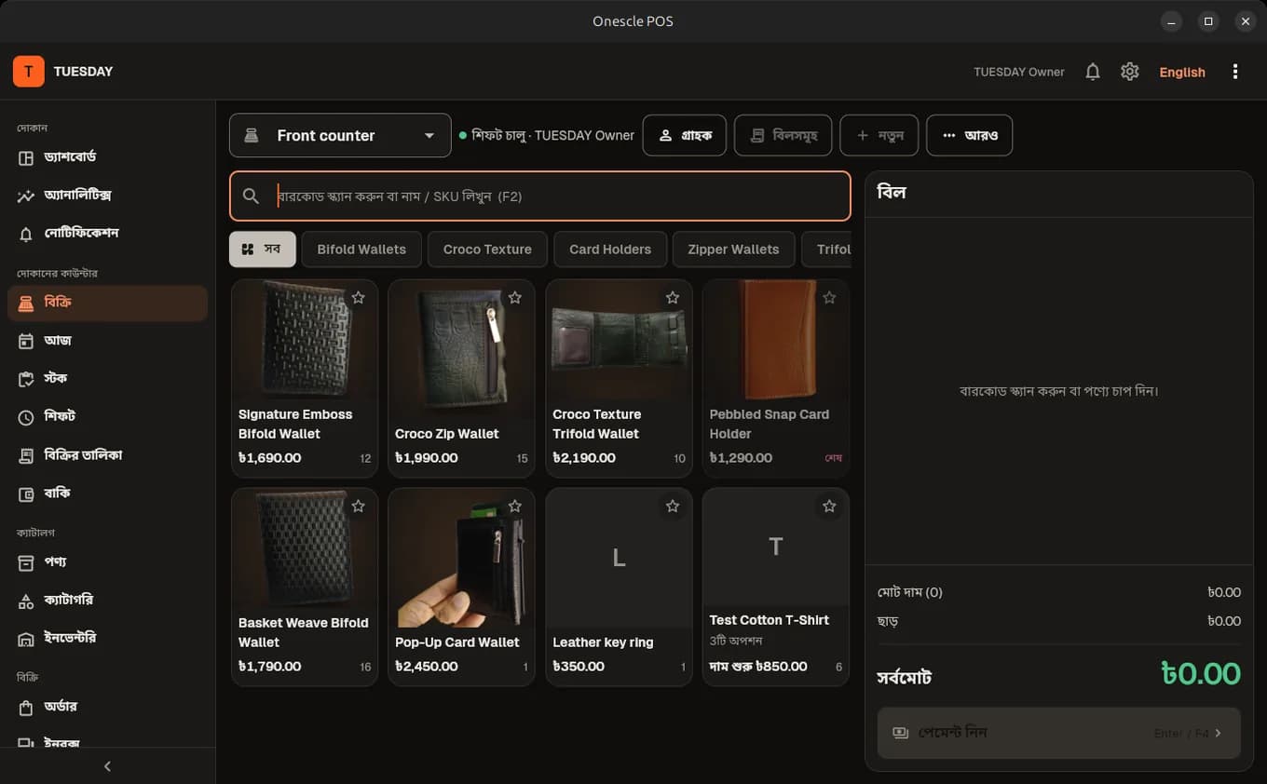Open ইনভেন্টরি in the sidebar
This screenshot has height=784, width=1267.
(x=107, y=639)
